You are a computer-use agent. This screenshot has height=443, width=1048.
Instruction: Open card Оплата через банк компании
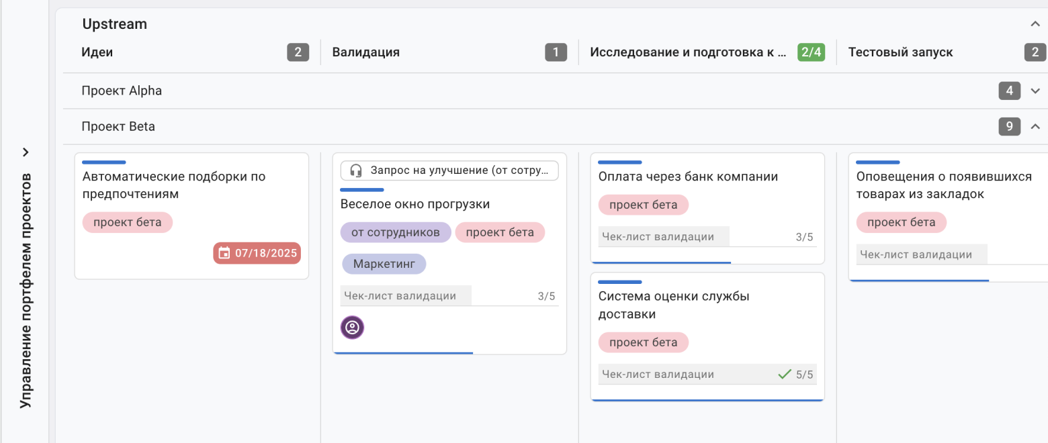tap(688, 177)
